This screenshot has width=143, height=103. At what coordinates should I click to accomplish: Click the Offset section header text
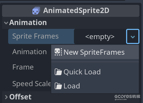point(20,97)
